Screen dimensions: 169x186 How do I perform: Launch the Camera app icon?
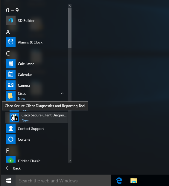(11, 85)
